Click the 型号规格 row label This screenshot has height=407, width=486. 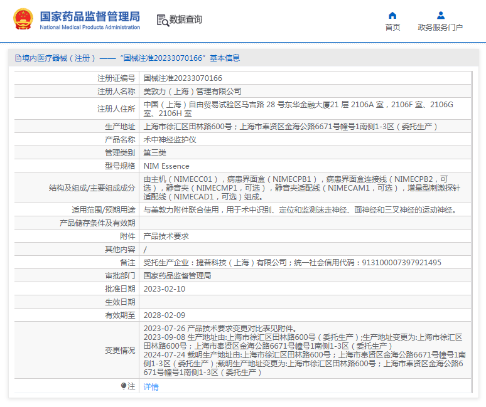(x=120, y=166)
